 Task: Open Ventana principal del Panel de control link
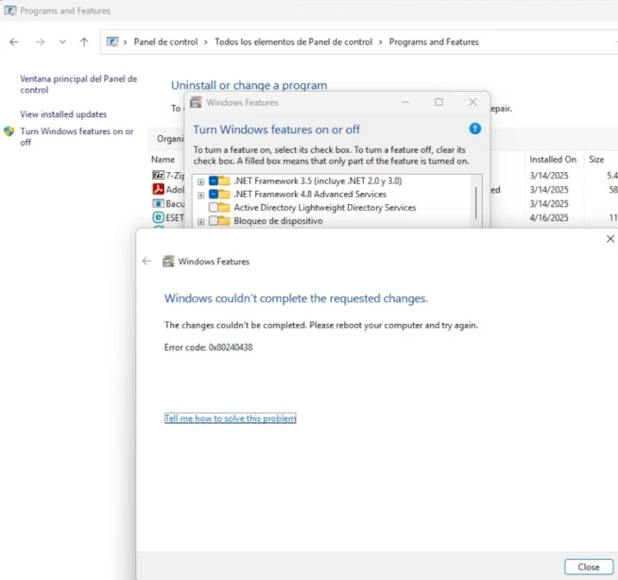tap(79, 85)
